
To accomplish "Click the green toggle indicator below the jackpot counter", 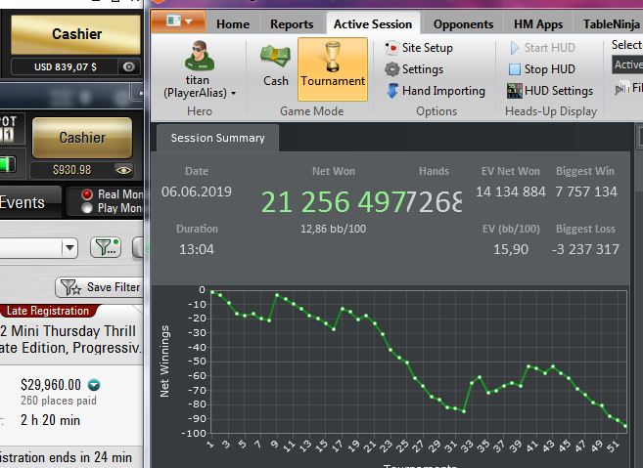I will (x=8, y=164).
